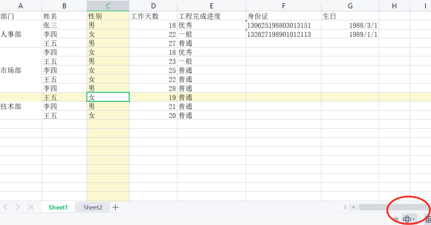Select ID cell 130625198803013151
Image resolution: width=431 pixels, height=225 pixels.
coord(283,25)
